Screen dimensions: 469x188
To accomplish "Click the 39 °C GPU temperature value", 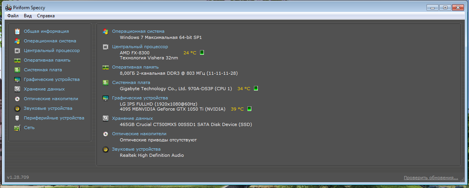I will [237, 109].
